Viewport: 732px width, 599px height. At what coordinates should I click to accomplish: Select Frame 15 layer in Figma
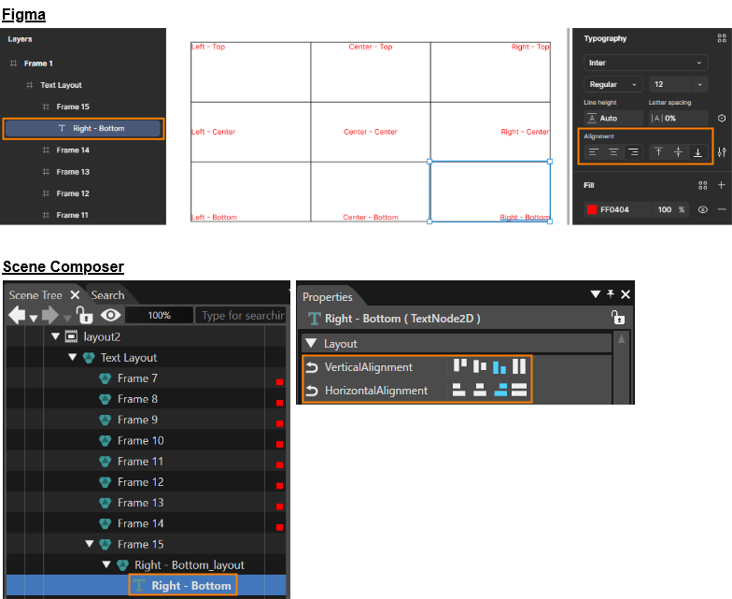point(73,107)
